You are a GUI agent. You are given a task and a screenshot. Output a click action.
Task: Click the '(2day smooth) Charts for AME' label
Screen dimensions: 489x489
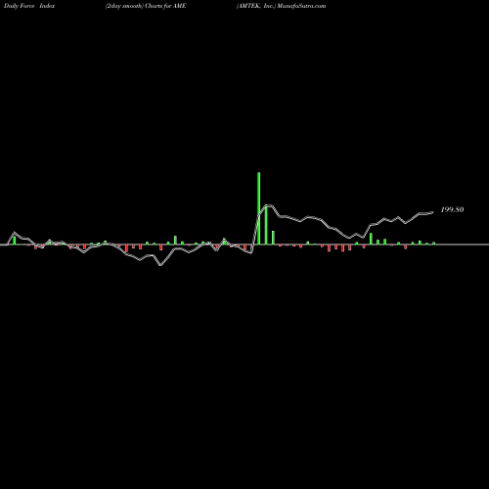(146, 6)
